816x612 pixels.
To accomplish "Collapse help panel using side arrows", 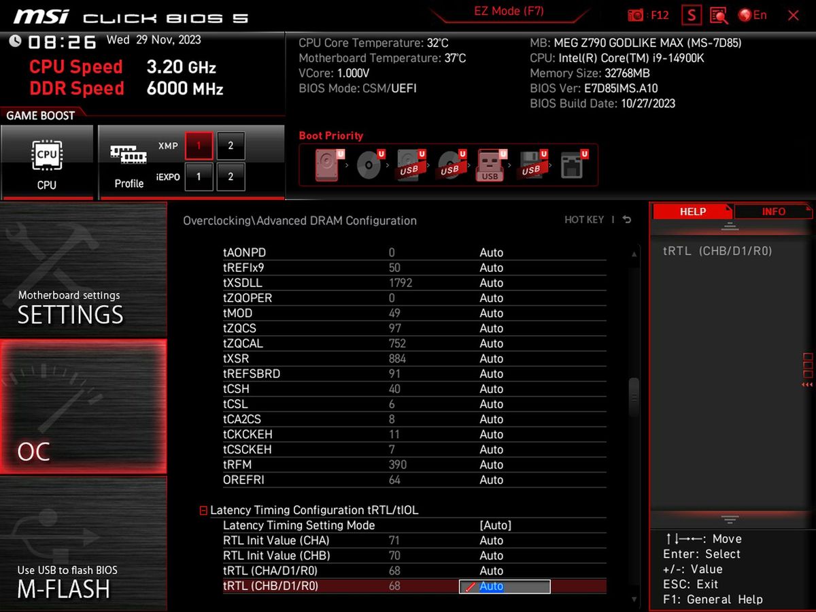I will click(x=807, y=385).
